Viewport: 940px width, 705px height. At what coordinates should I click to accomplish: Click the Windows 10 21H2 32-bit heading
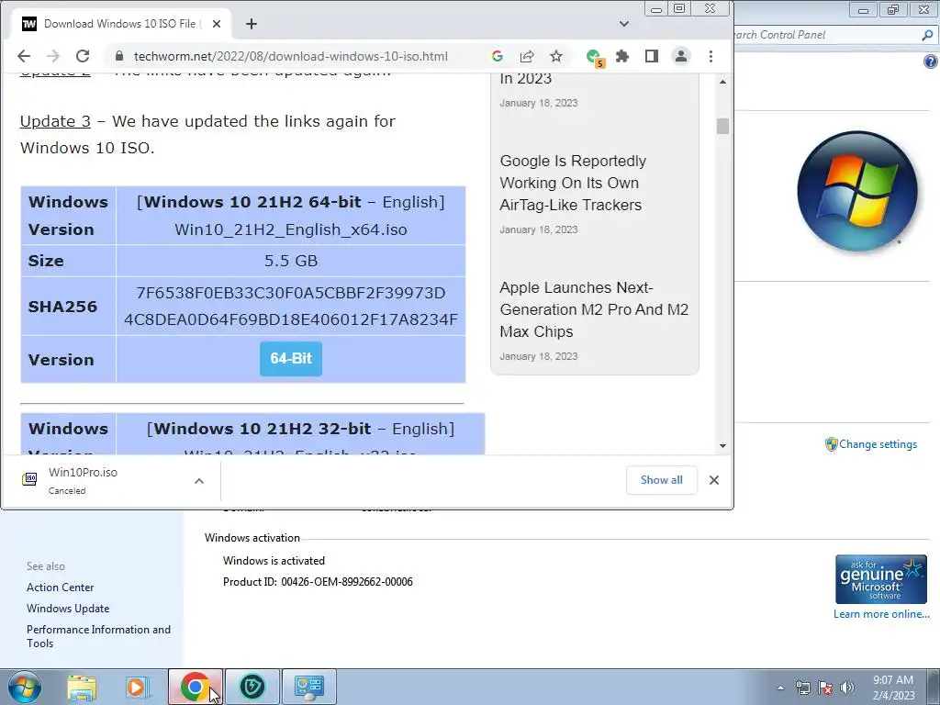click(x=300, y=429)
